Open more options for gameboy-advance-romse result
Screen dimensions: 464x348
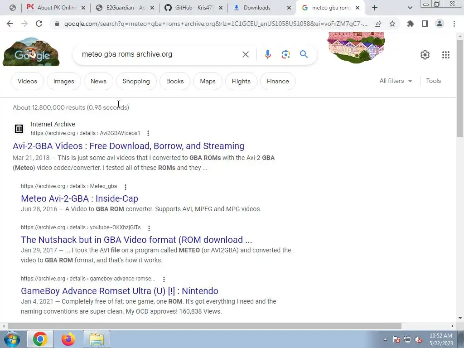pyautogui.click(x=164, y=279)
